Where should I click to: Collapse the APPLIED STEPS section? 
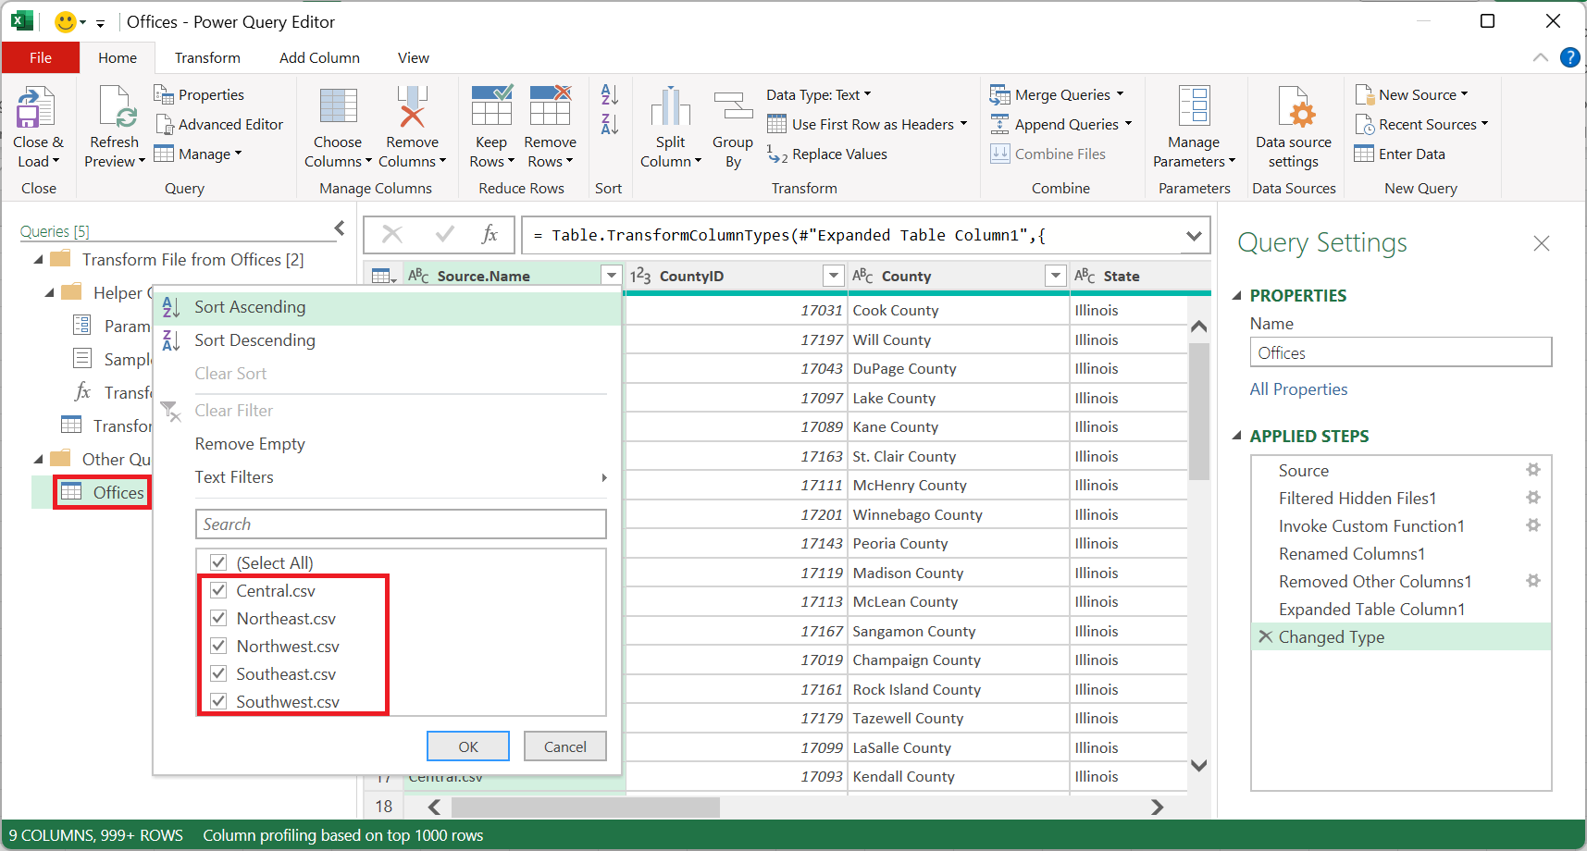pyautogui.click(x=1236, y=437)
